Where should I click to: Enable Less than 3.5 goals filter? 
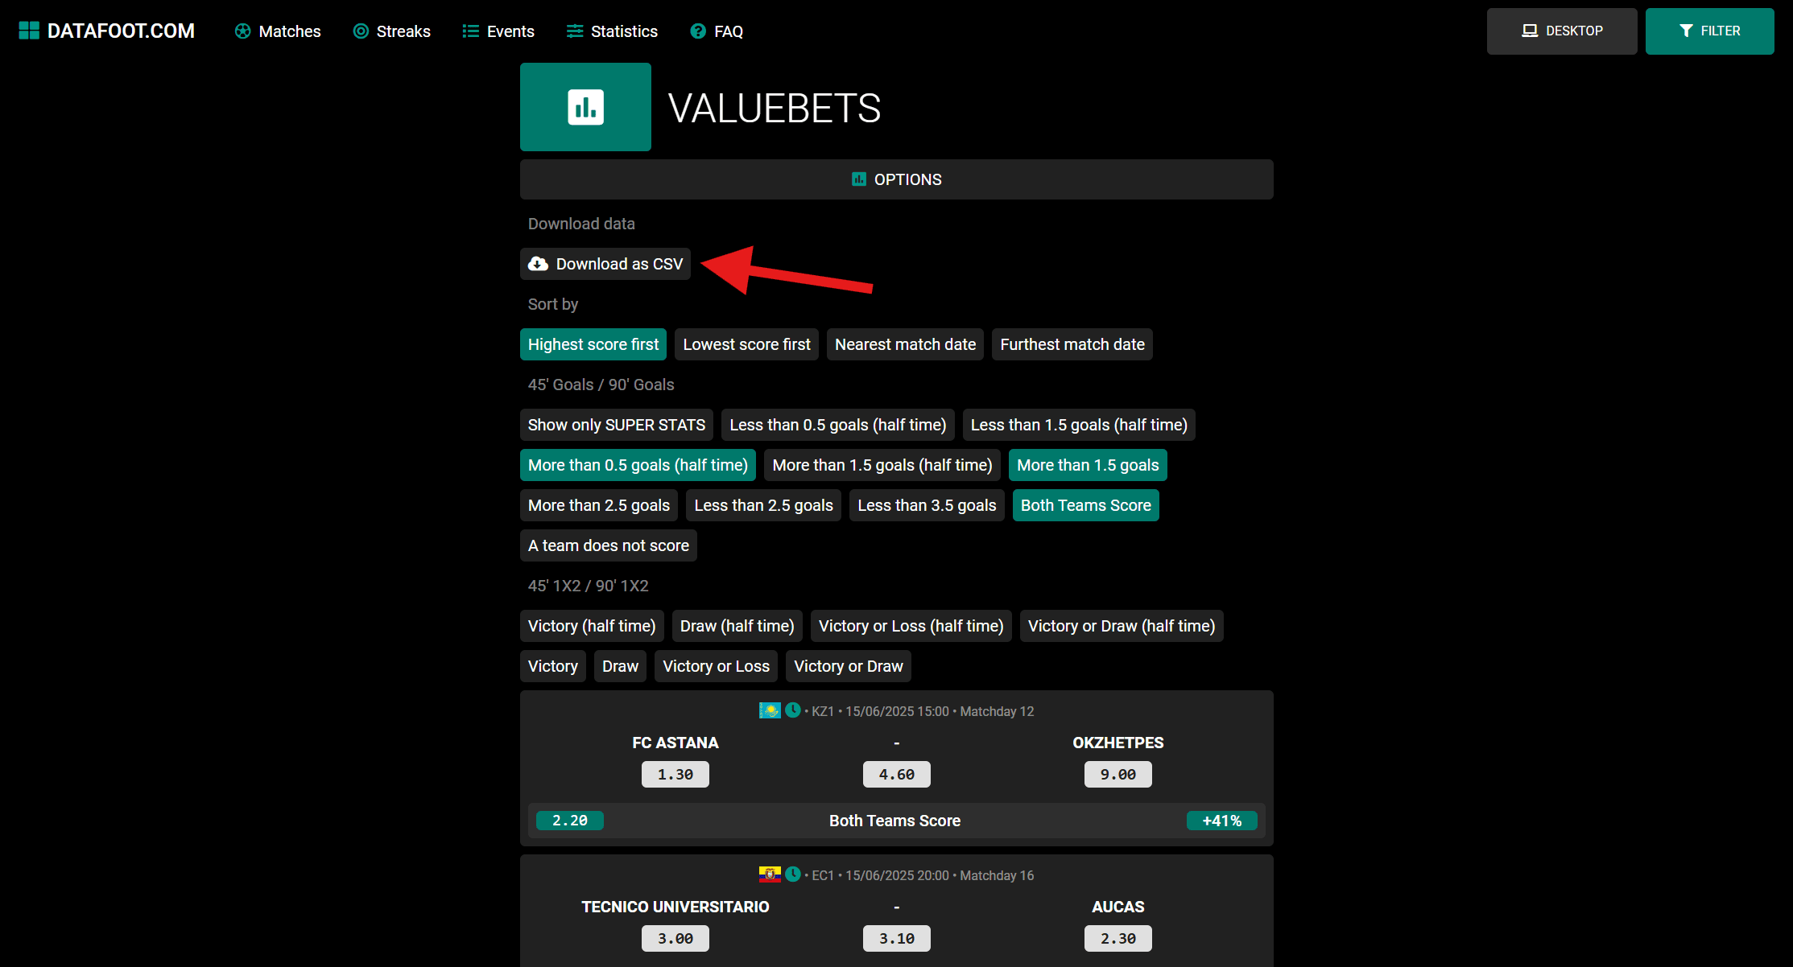[x=927, y=505]
